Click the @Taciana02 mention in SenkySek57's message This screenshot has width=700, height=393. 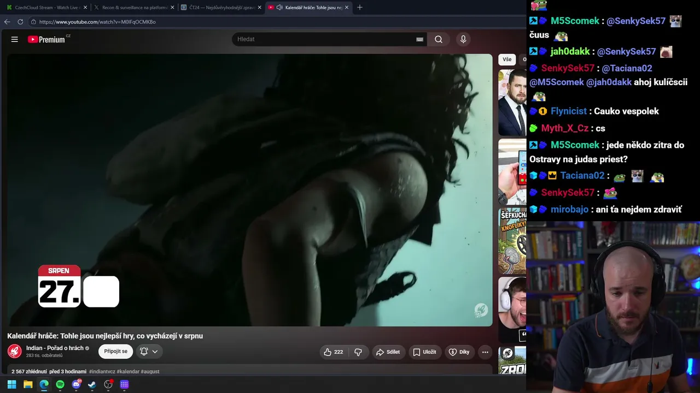pyautogui.click(x=627, y=68)
